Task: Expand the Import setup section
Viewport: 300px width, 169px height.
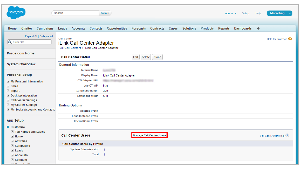Action: click(x=8, y=91)
